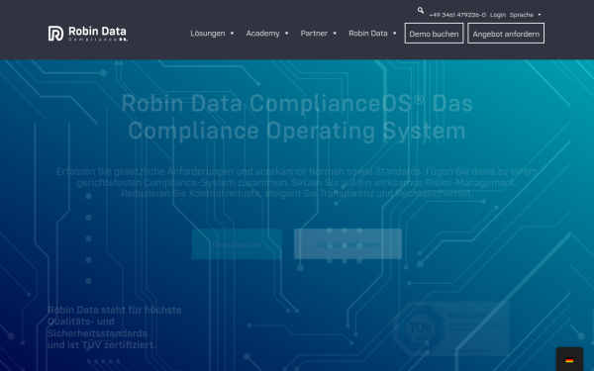Viewport: 594px width, 371px height.
Task: Click the faded Demo buchen hero button
Action: 237,244
